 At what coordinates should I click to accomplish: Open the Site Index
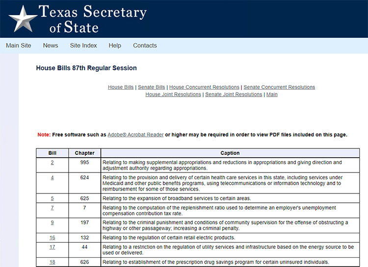point(83,46)
